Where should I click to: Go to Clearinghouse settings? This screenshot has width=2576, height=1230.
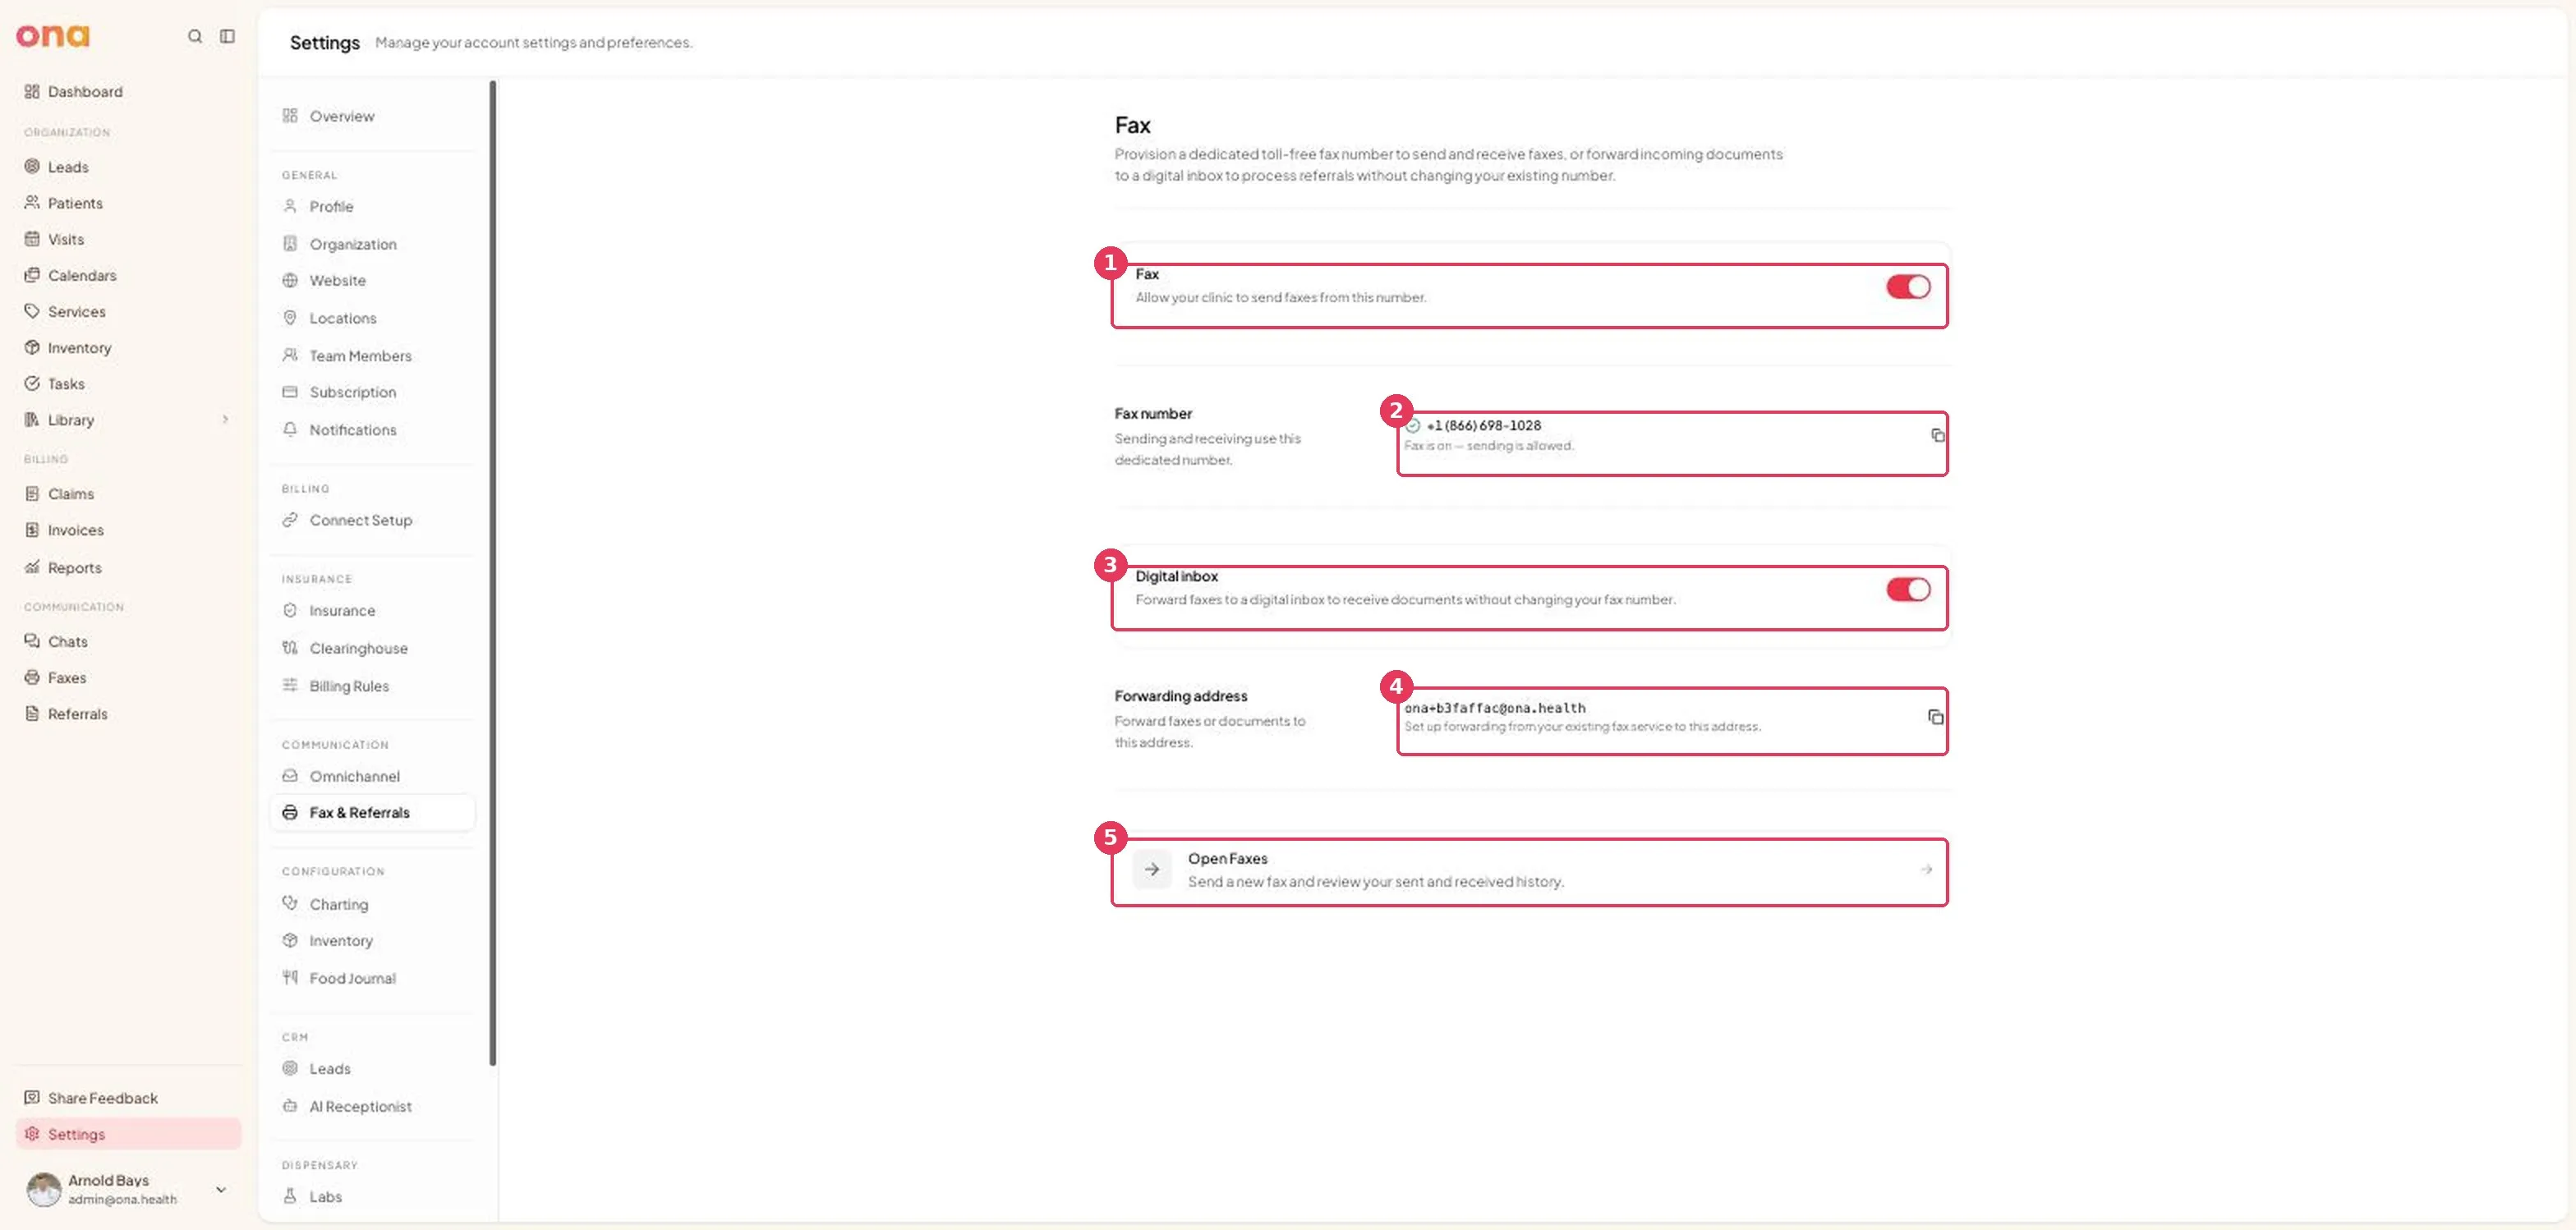pyautogui.click(x=372, y=649)
